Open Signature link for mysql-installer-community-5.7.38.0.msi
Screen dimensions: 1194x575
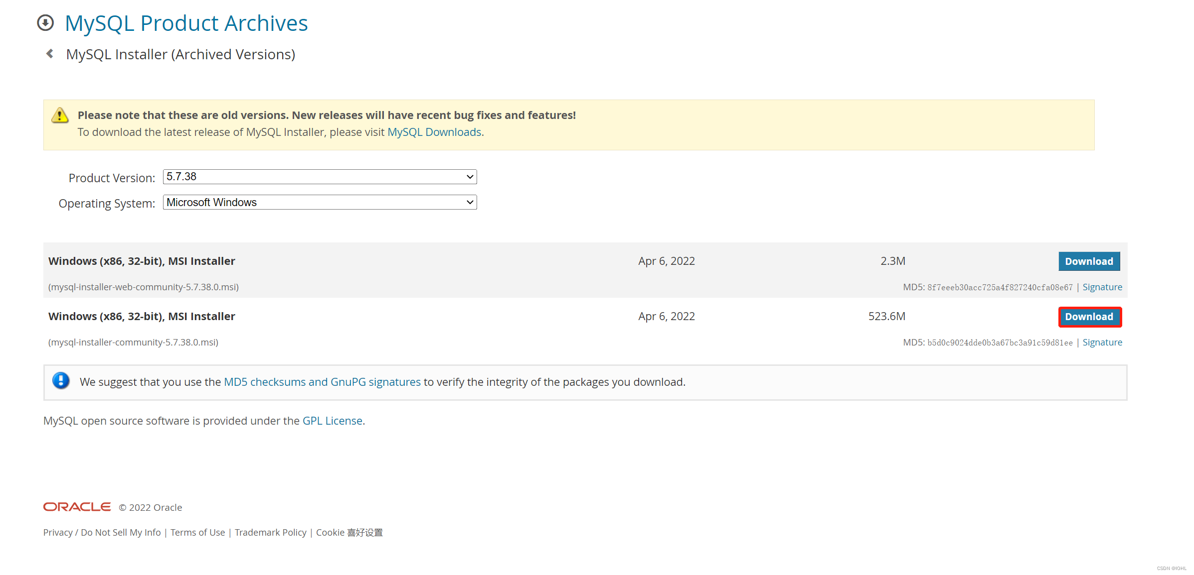coord(1102,343)
